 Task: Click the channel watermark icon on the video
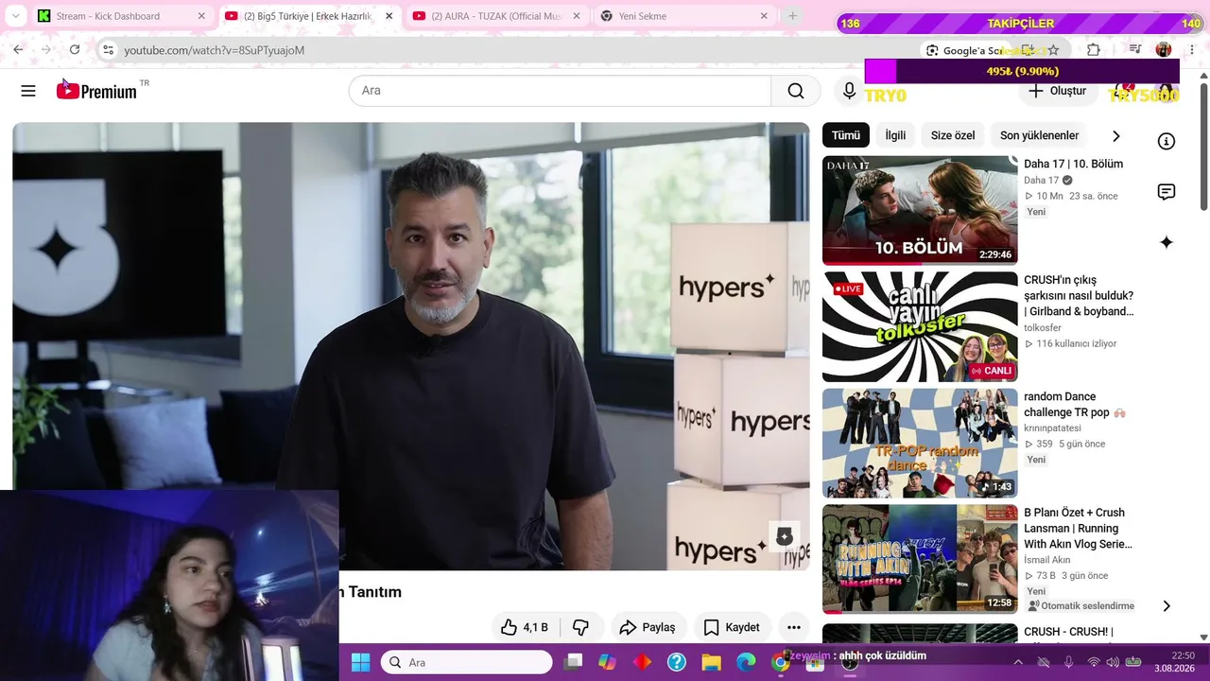click(784, 536)
